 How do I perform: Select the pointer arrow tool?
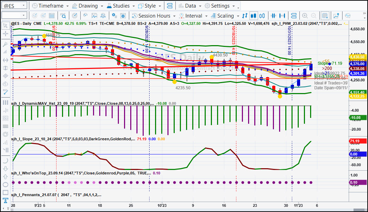pyautogui.click(x=5, y=26)
